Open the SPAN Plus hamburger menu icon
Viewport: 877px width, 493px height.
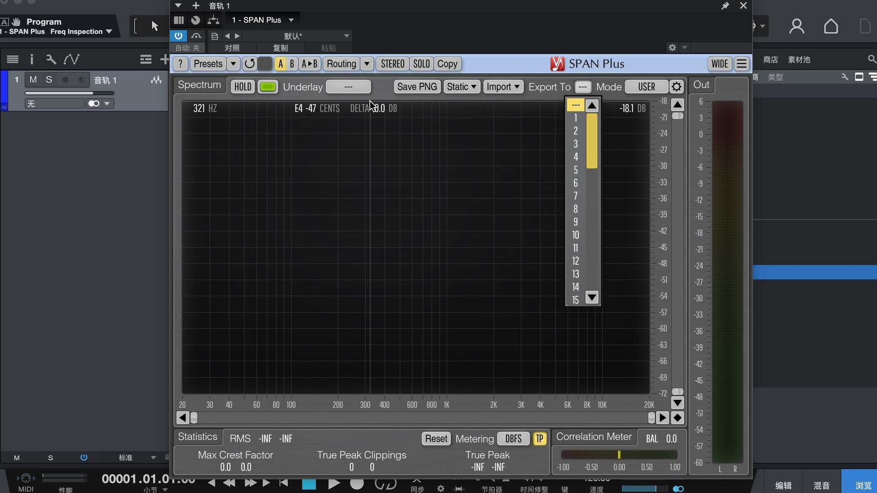click(x=742, y=64)
